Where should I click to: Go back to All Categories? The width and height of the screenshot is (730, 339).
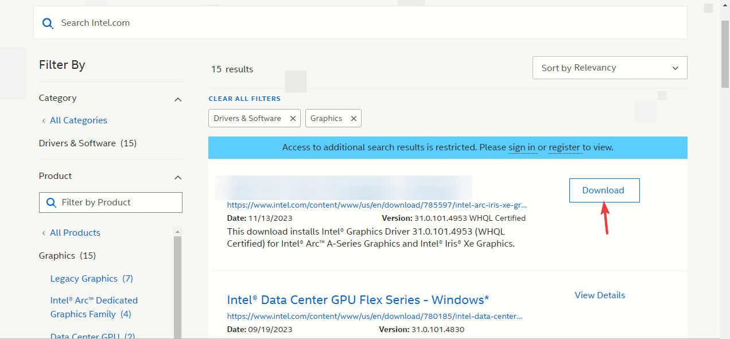pyautogui.click(x=78, y=120)
